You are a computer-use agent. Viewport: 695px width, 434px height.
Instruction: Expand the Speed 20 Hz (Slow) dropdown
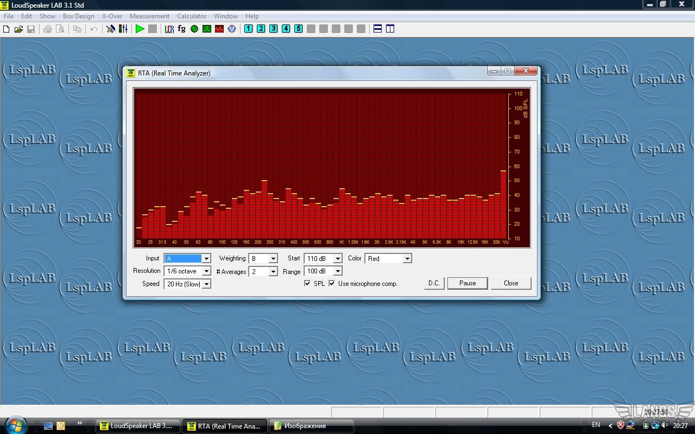pos(206,284)
